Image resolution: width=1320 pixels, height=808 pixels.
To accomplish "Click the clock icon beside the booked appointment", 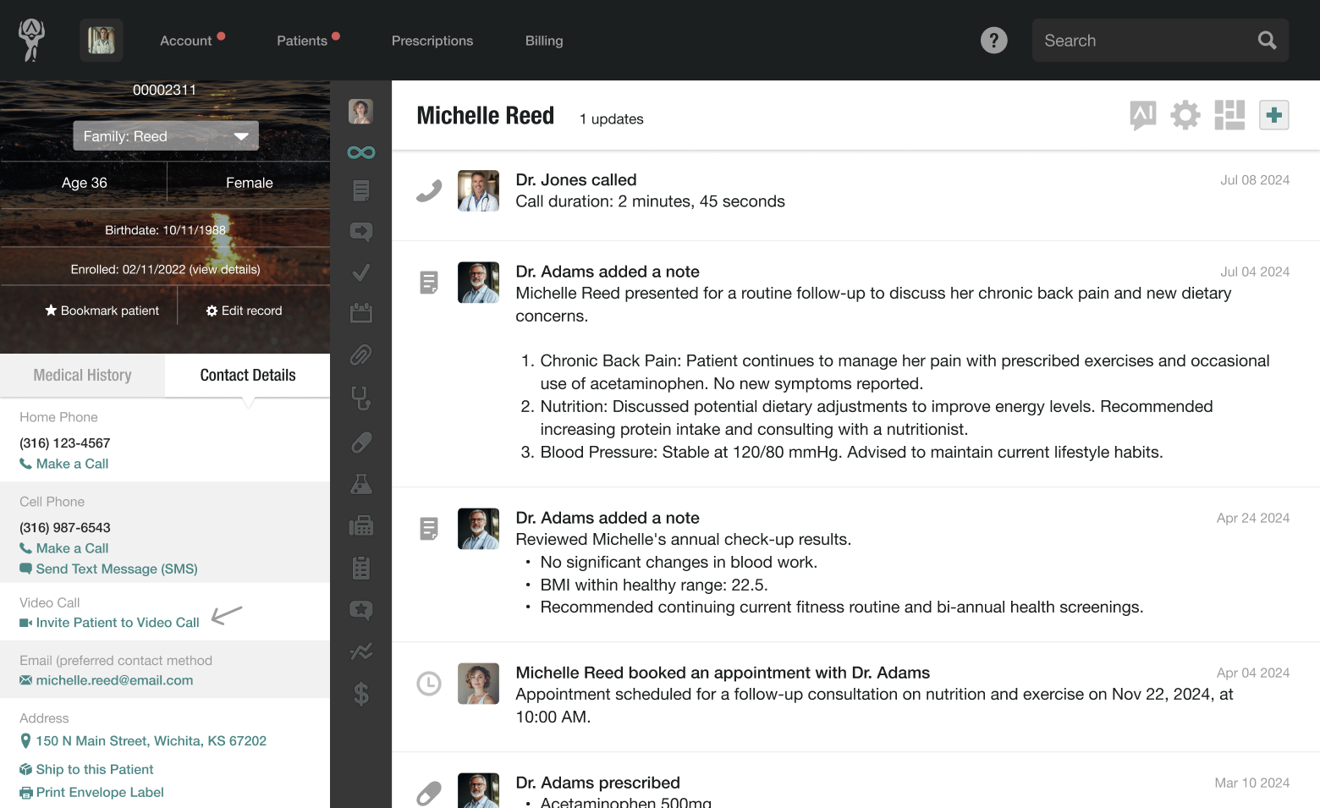I will pyautogui.click(x=429, y=684).
